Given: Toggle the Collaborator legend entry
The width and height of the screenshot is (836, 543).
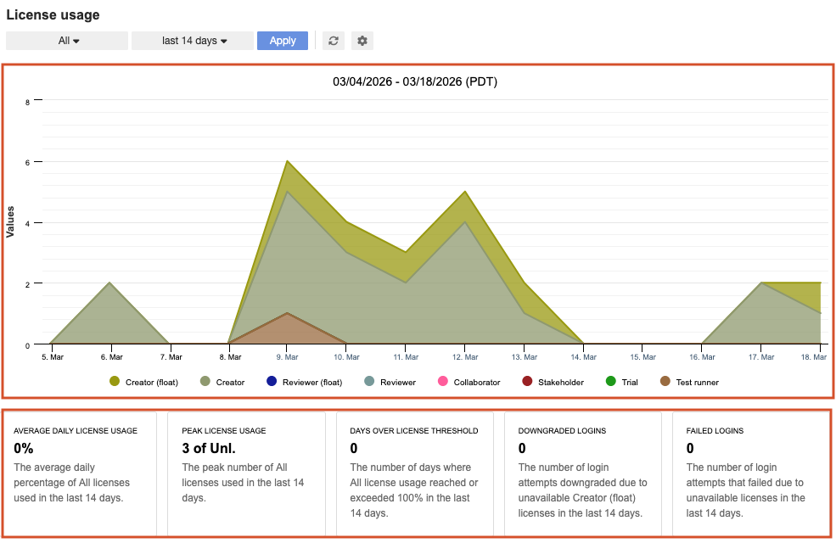Looking at the screenshot, I should click(x=468, y=383).
